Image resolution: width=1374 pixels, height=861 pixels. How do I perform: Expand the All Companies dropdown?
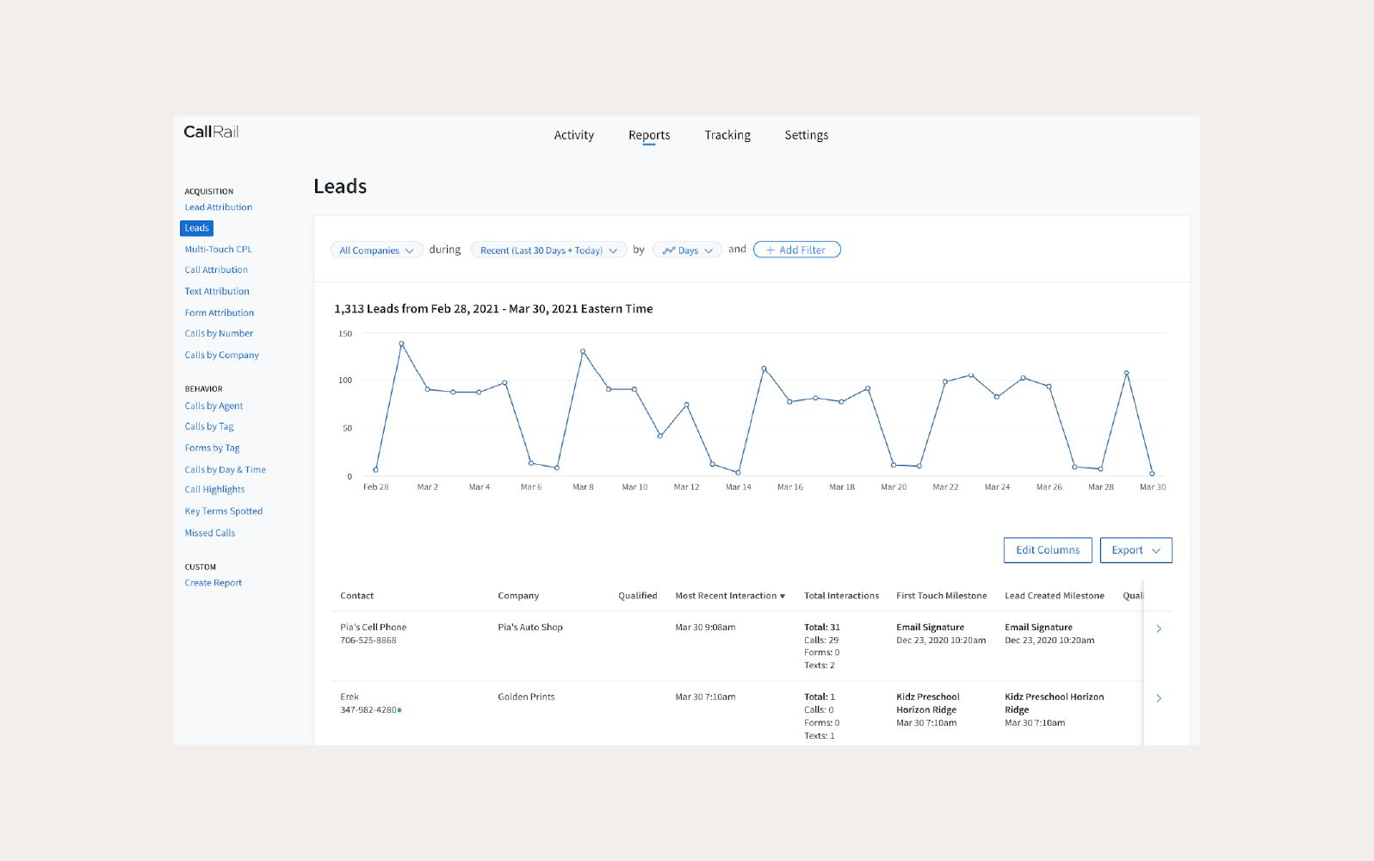tap(376, 251)
